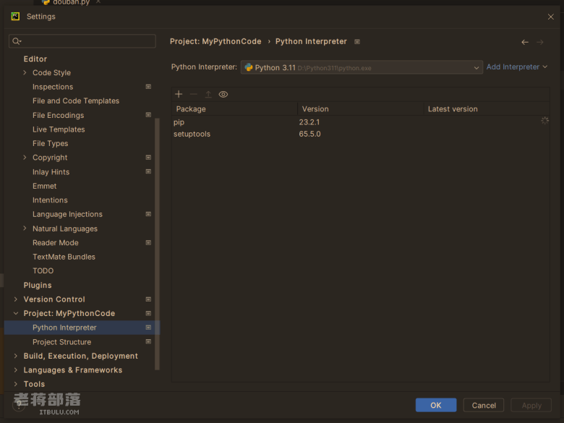Click the Cancel button
The image size is (564, 423).
484,406
